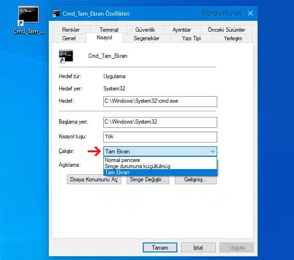This screenshot has width=294, height=260.
Task: Open the Yazı Tipi tab
Action: [x=193, y=38]
